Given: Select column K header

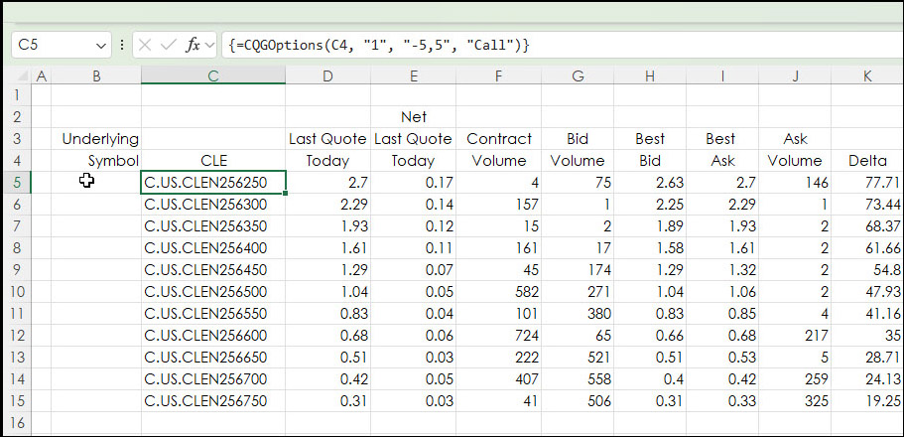Looking at the screenshot, I should [x=867, y=76].
